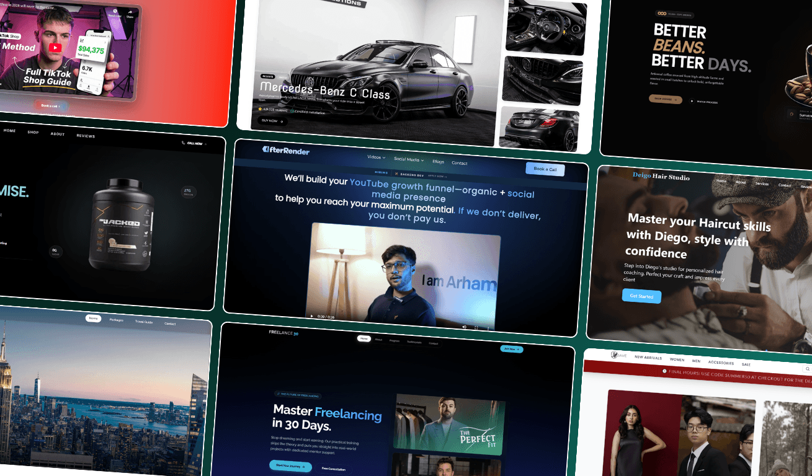
Task: Open Travel Guide tab on the city site
Action: 144,322
